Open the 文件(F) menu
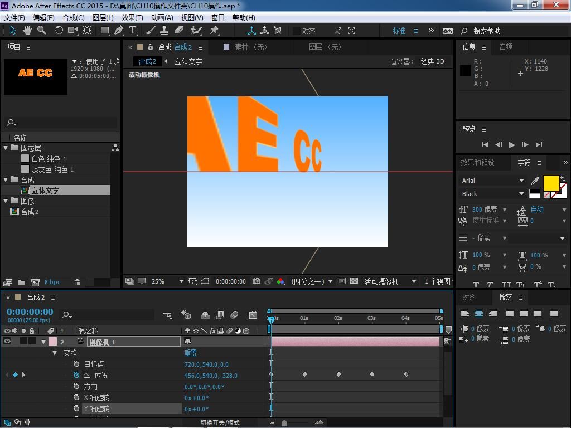571x428 pixels. [x=14, y=18]
